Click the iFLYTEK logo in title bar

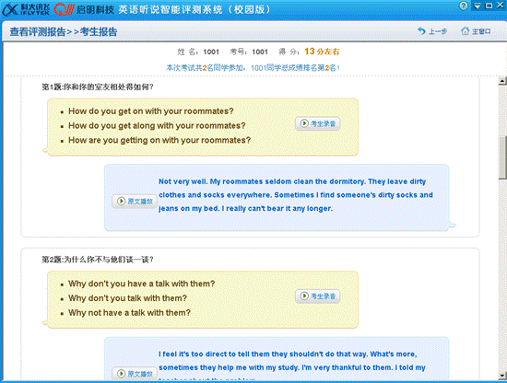click(26, 9)
